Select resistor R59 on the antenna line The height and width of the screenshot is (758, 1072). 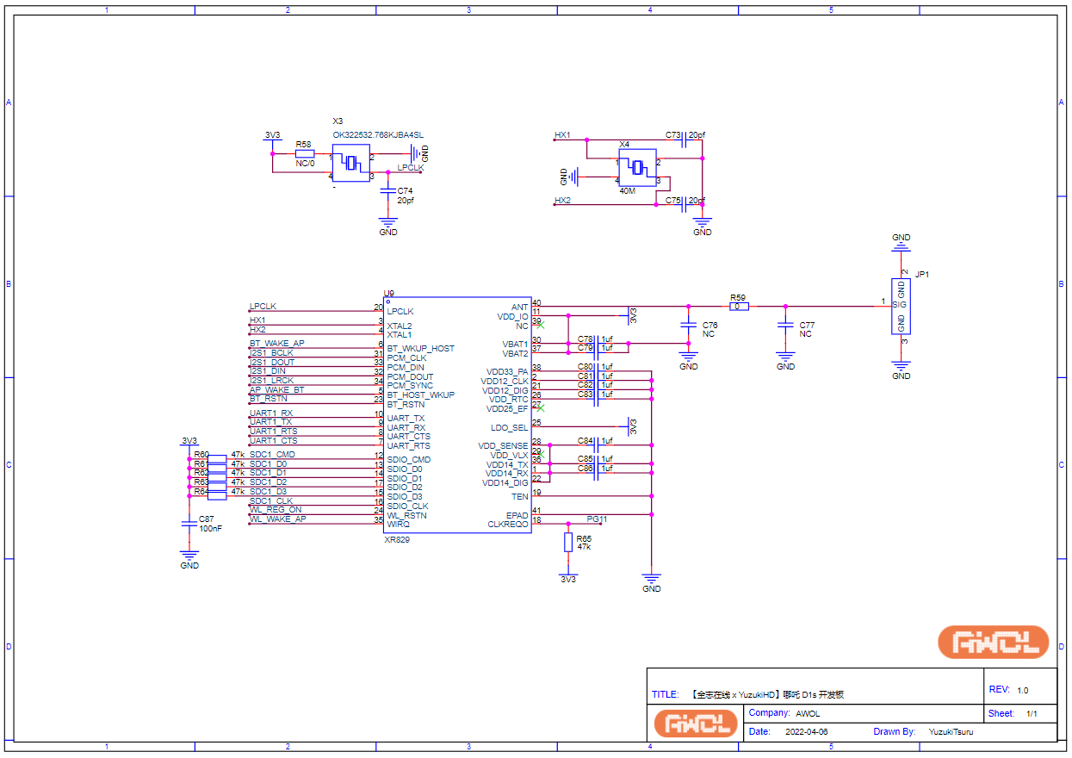tap(739, 306)
